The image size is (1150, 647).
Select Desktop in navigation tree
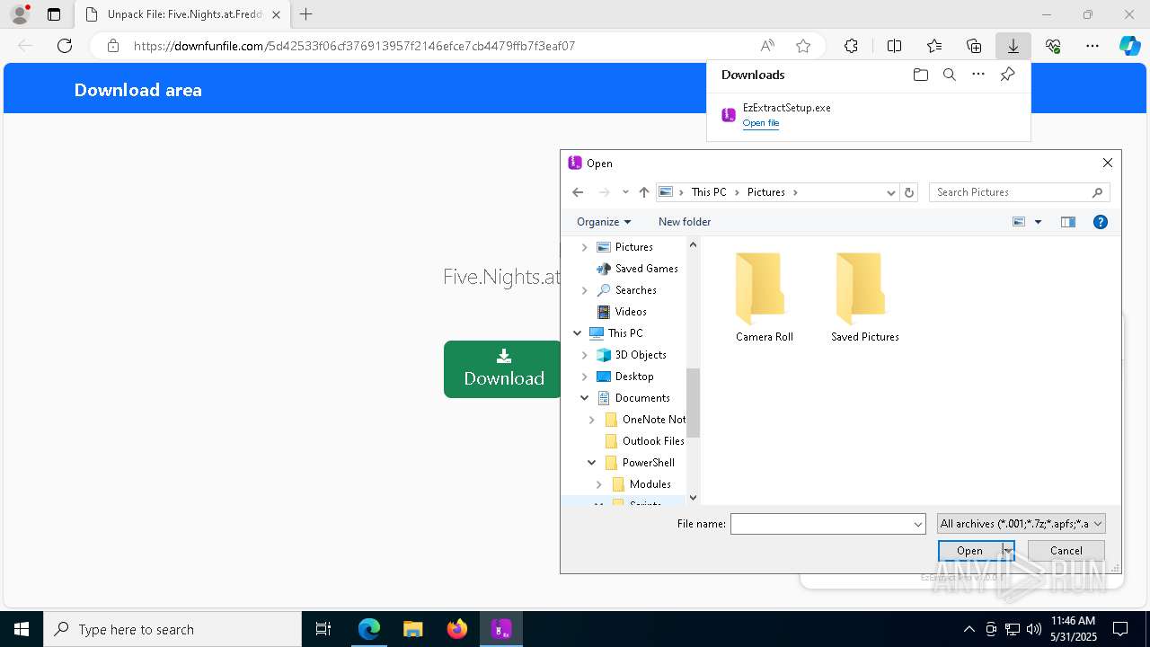(x=634, y=377)
